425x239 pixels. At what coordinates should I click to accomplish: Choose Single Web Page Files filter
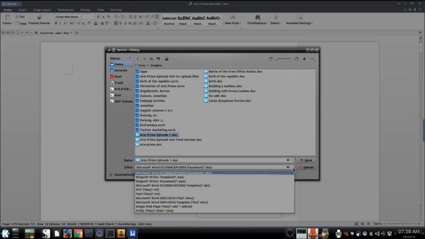214,206
